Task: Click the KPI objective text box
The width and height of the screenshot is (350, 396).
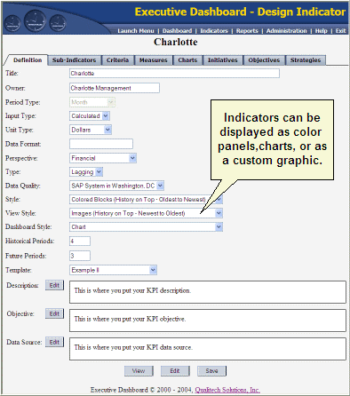Action: point(208,321)
